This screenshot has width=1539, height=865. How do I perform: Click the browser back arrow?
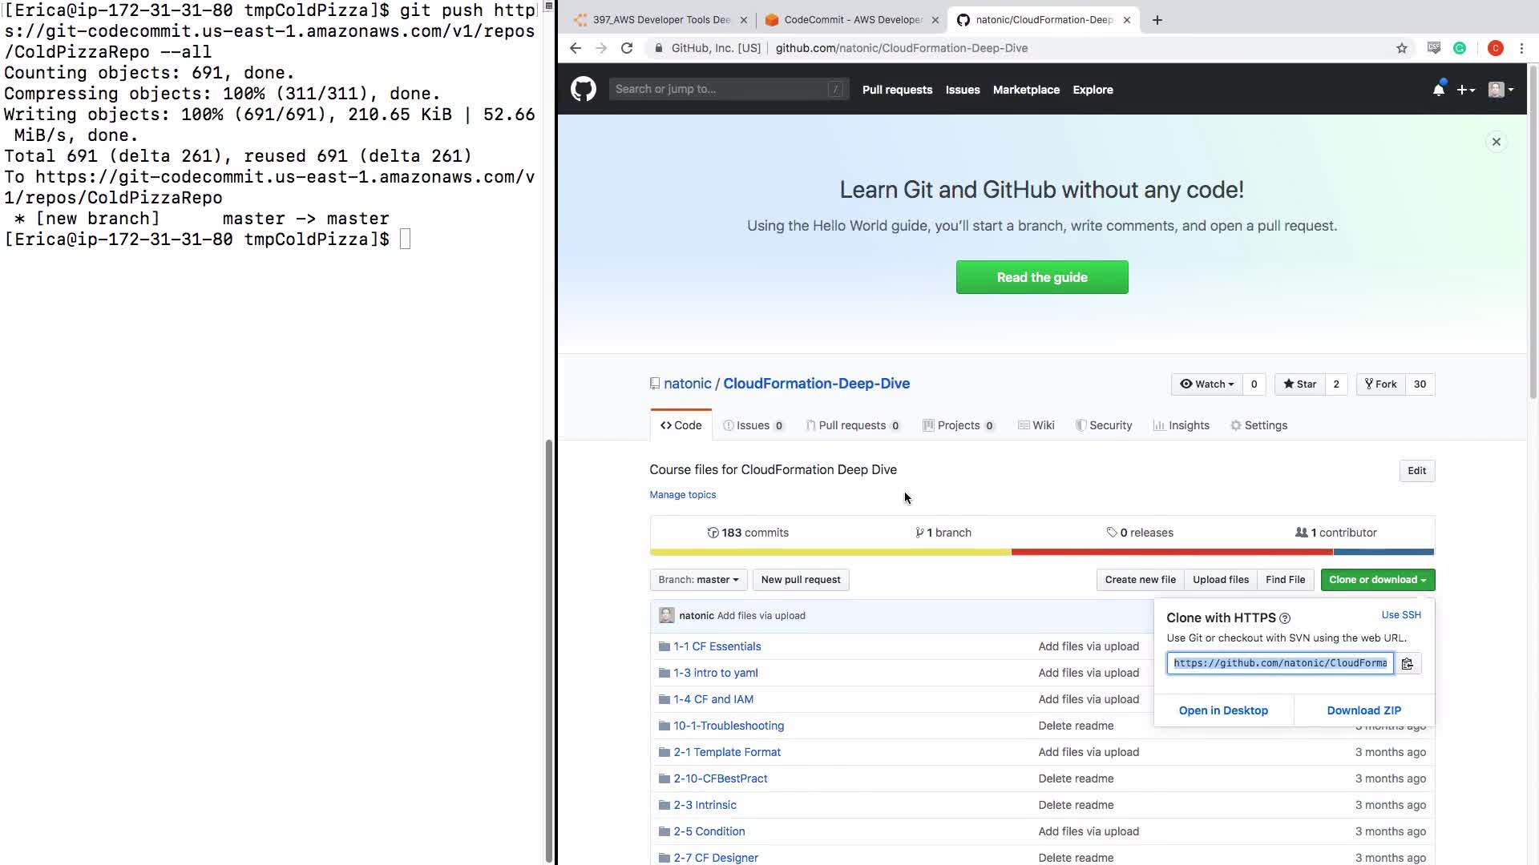coord(575,48)
